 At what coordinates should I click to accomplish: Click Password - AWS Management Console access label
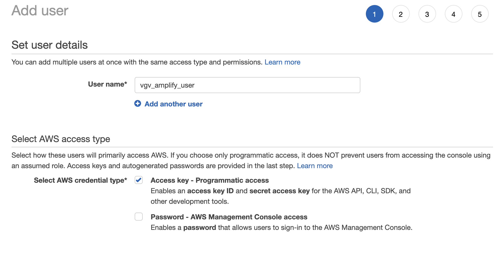pyautogui.click(x=229, y=217)
